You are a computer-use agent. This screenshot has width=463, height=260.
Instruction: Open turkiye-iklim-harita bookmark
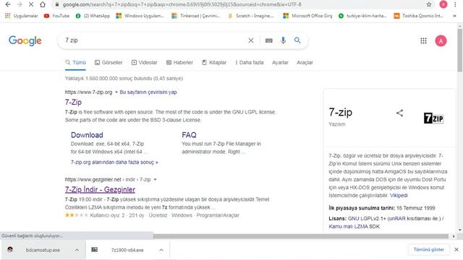coord(362,16)
